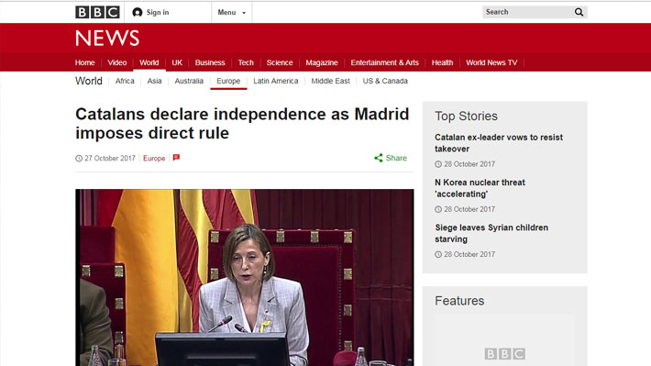This screenshot has width=651, height=366.
Task: Open the Tech section
Action: tap(246, 62)
